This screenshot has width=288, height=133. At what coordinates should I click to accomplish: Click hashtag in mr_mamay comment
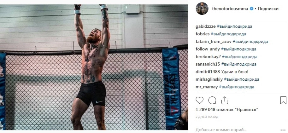click(x=237, y=87)
